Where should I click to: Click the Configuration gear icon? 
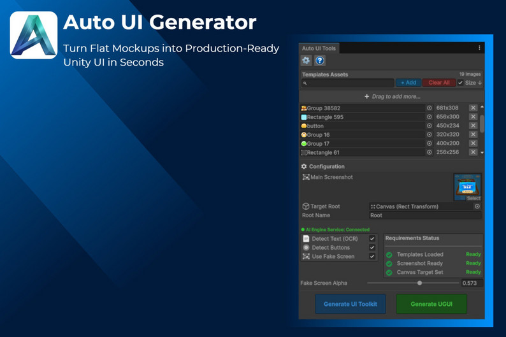304,166
